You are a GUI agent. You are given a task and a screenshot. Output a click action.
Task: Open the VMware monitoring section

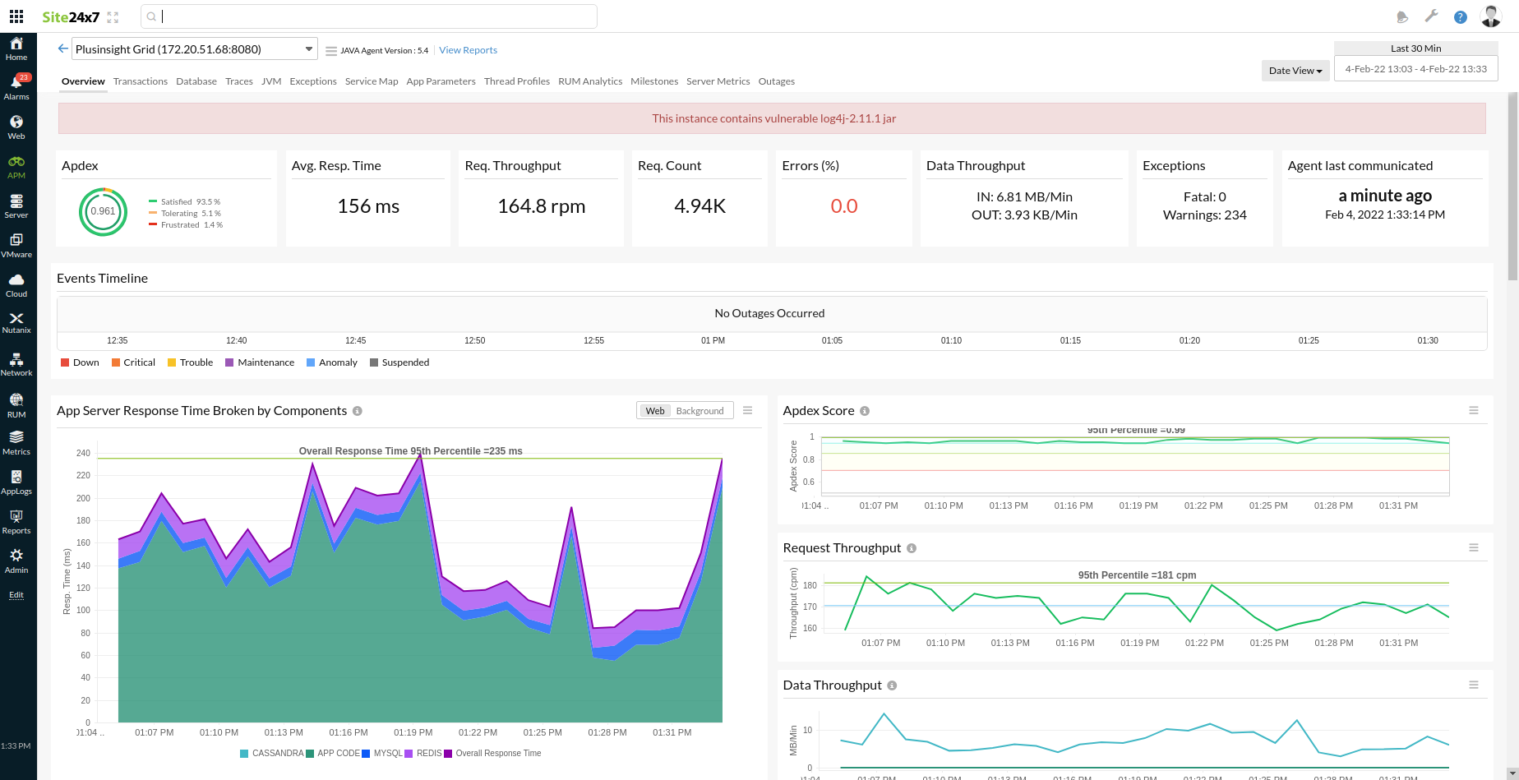(16, 244)
